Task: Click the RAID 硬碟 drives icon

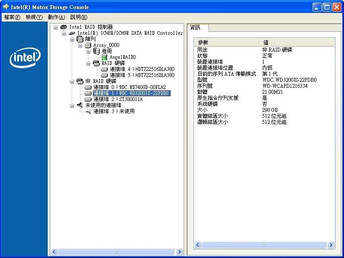Action: coord(96,63)
